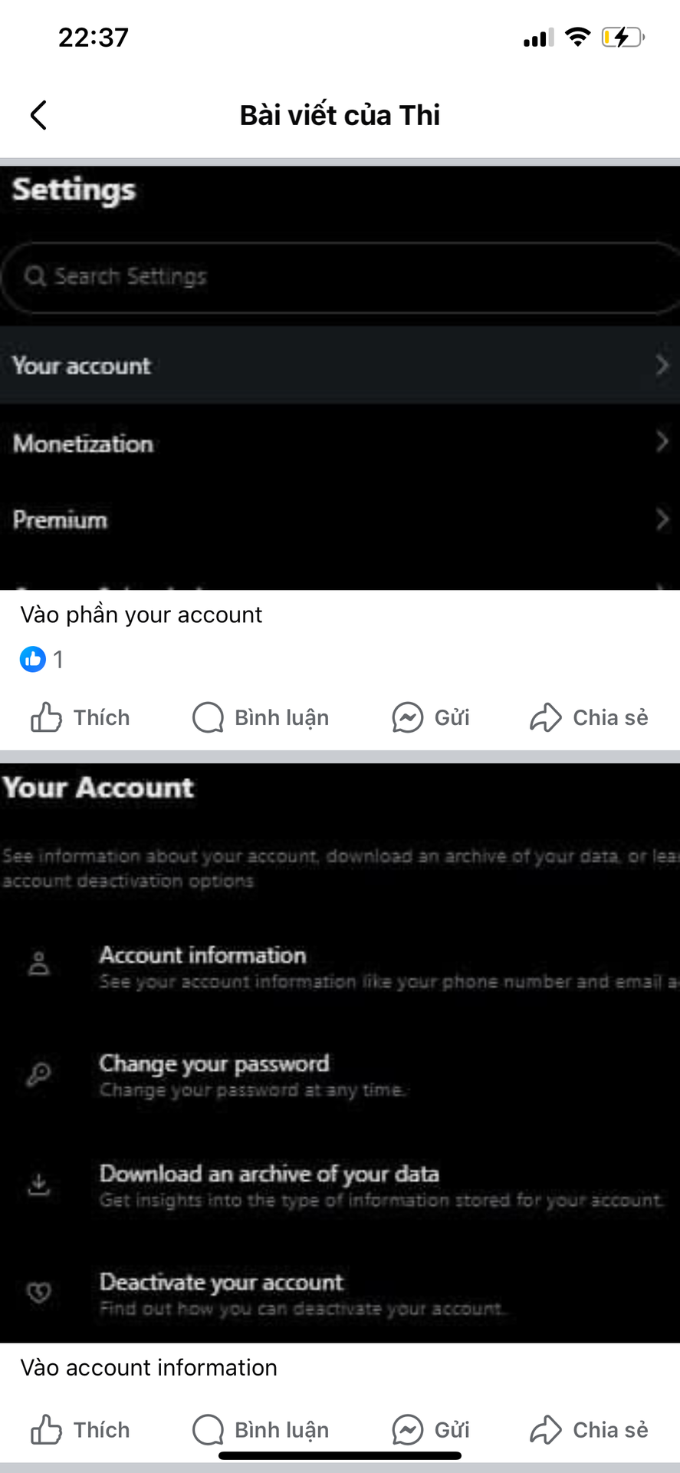Expand the Monetization chevron
Screen dimensions: 680x1473
click(662, 442)
